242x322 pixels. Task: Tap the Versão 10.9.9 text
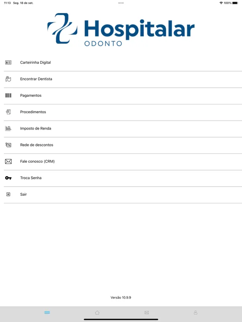pos(121,297)
